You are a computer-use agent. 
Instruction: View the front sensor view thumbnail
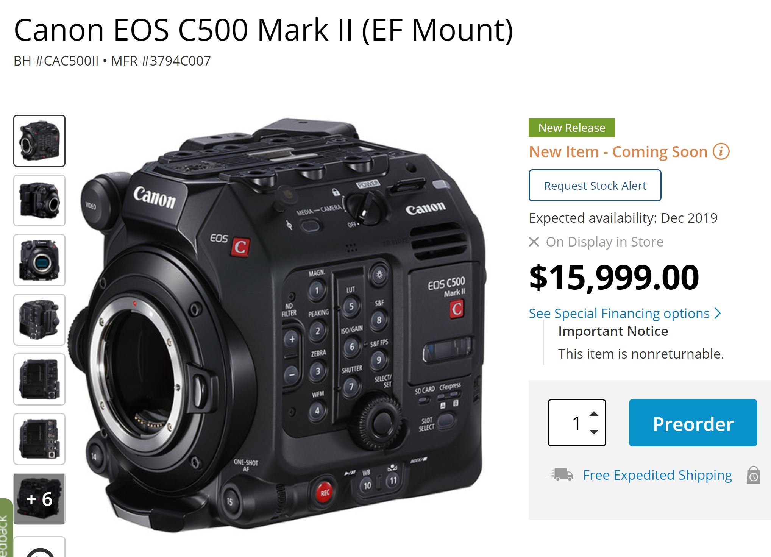pyautogui.click(x=39, y=260)
